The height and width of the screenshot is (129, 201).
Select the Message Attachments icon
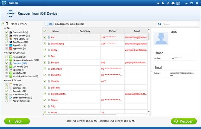pyautogui.click(x=11, y=60)
